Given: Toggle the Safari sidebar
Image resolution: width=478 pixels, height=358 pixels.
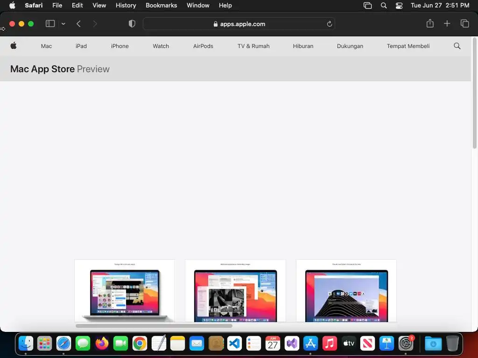Looking at the screenshot, I should click(50, 24).
